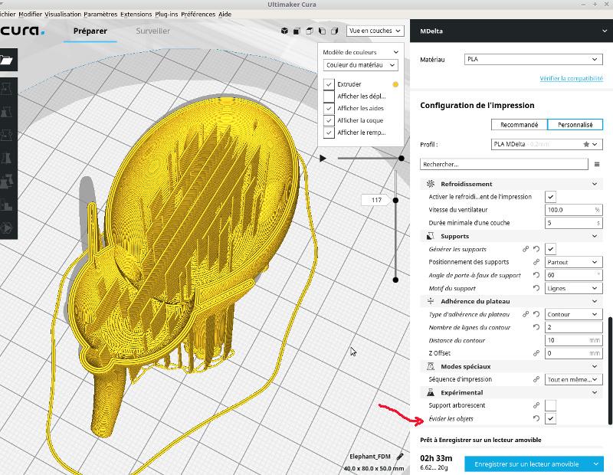Switch to the Surveiller tab

152,31
